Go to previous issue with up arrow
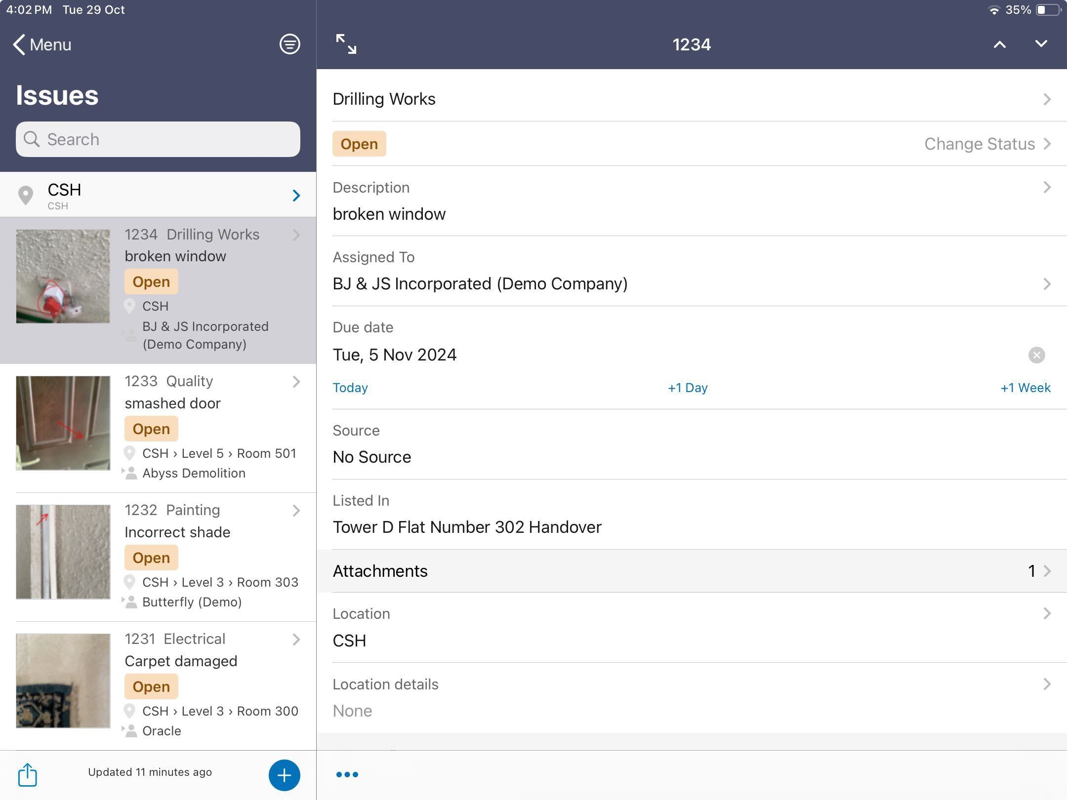 (x=999, y=44)
